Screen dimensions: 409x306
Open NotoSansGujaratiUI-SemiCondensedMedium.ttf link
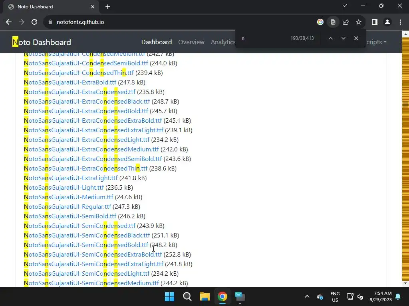coord(91,283)
